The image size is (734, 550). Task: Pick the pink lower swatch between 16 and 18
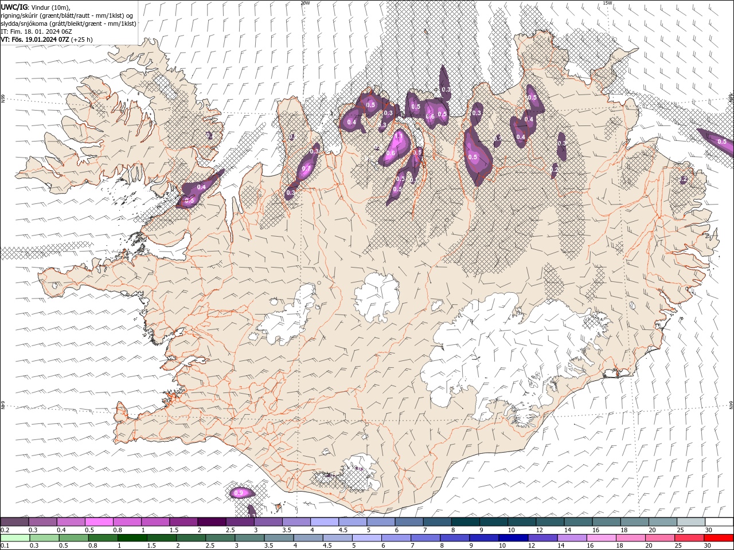tap(601, 538)
